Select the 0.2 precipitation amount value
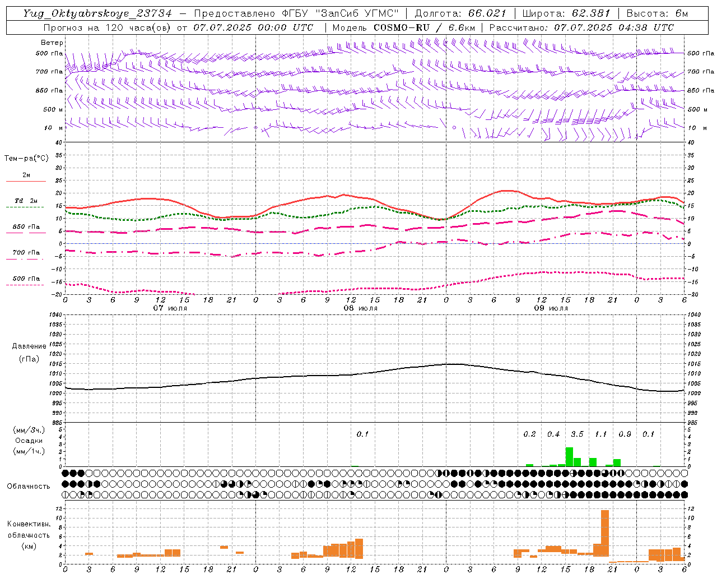Viewport: 717px width, 574px height. coord(529,434)
